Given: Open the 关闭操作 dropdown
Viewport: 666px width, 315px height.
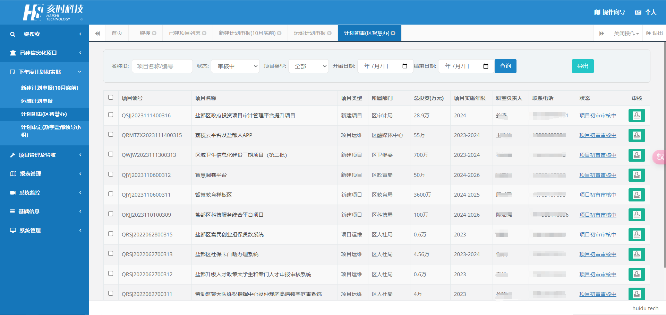Looking at the screenshot, I should (x=626, y=33).
